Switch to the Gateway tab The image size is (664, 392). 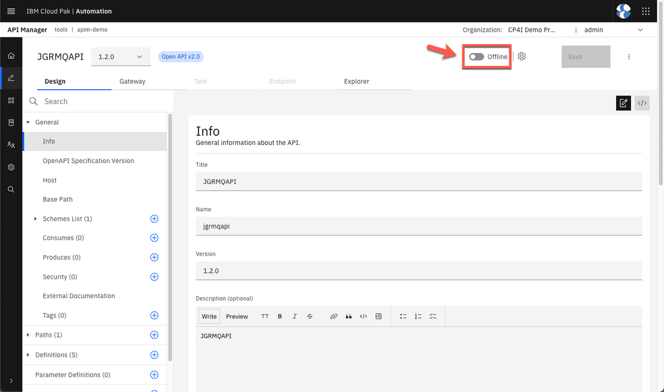coord(132,81)
